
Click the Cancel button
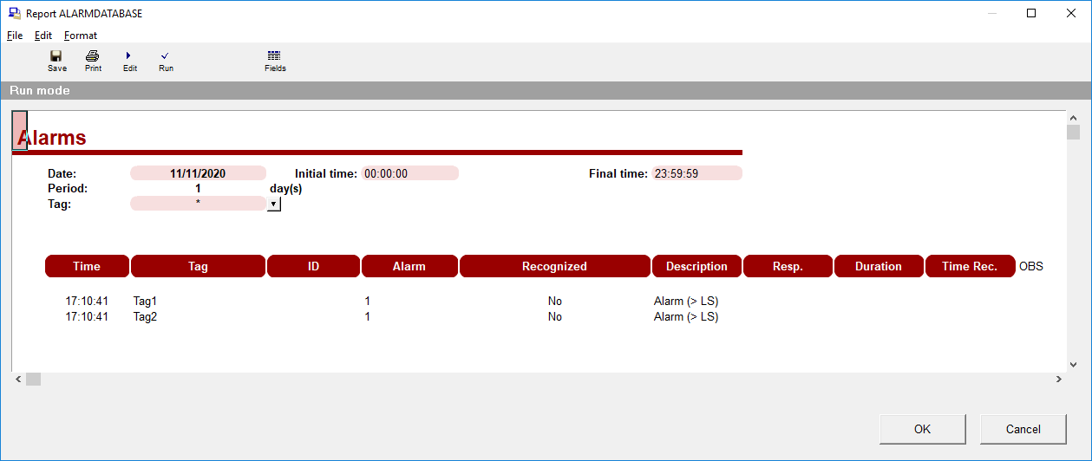1023,429
